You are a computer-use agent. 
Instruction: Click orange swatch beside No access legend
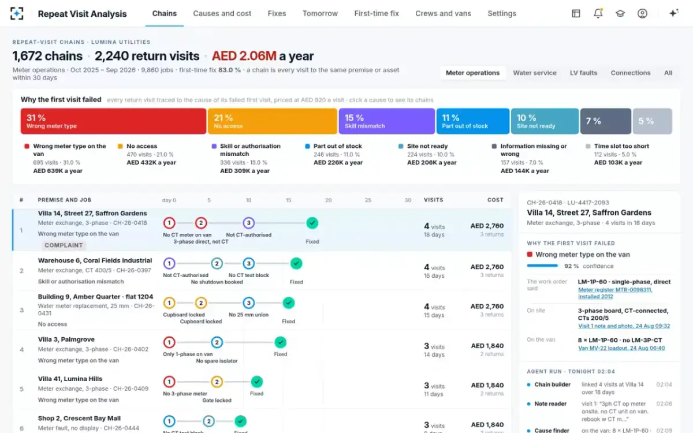120,147
